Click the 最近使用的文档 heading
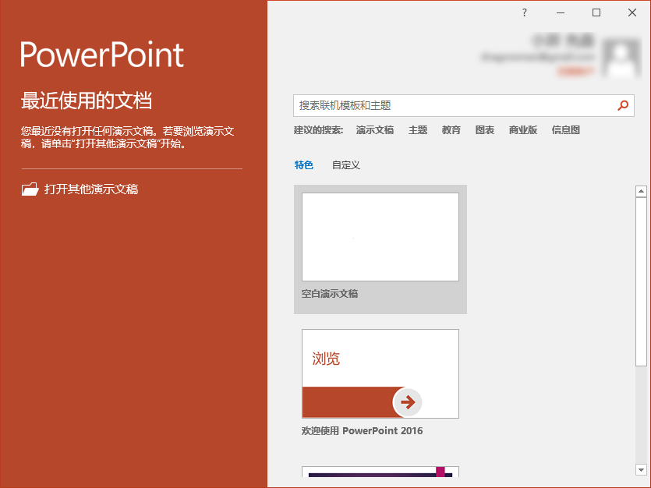This screenshot has height=488, width=651. click(x=87, y=101)
